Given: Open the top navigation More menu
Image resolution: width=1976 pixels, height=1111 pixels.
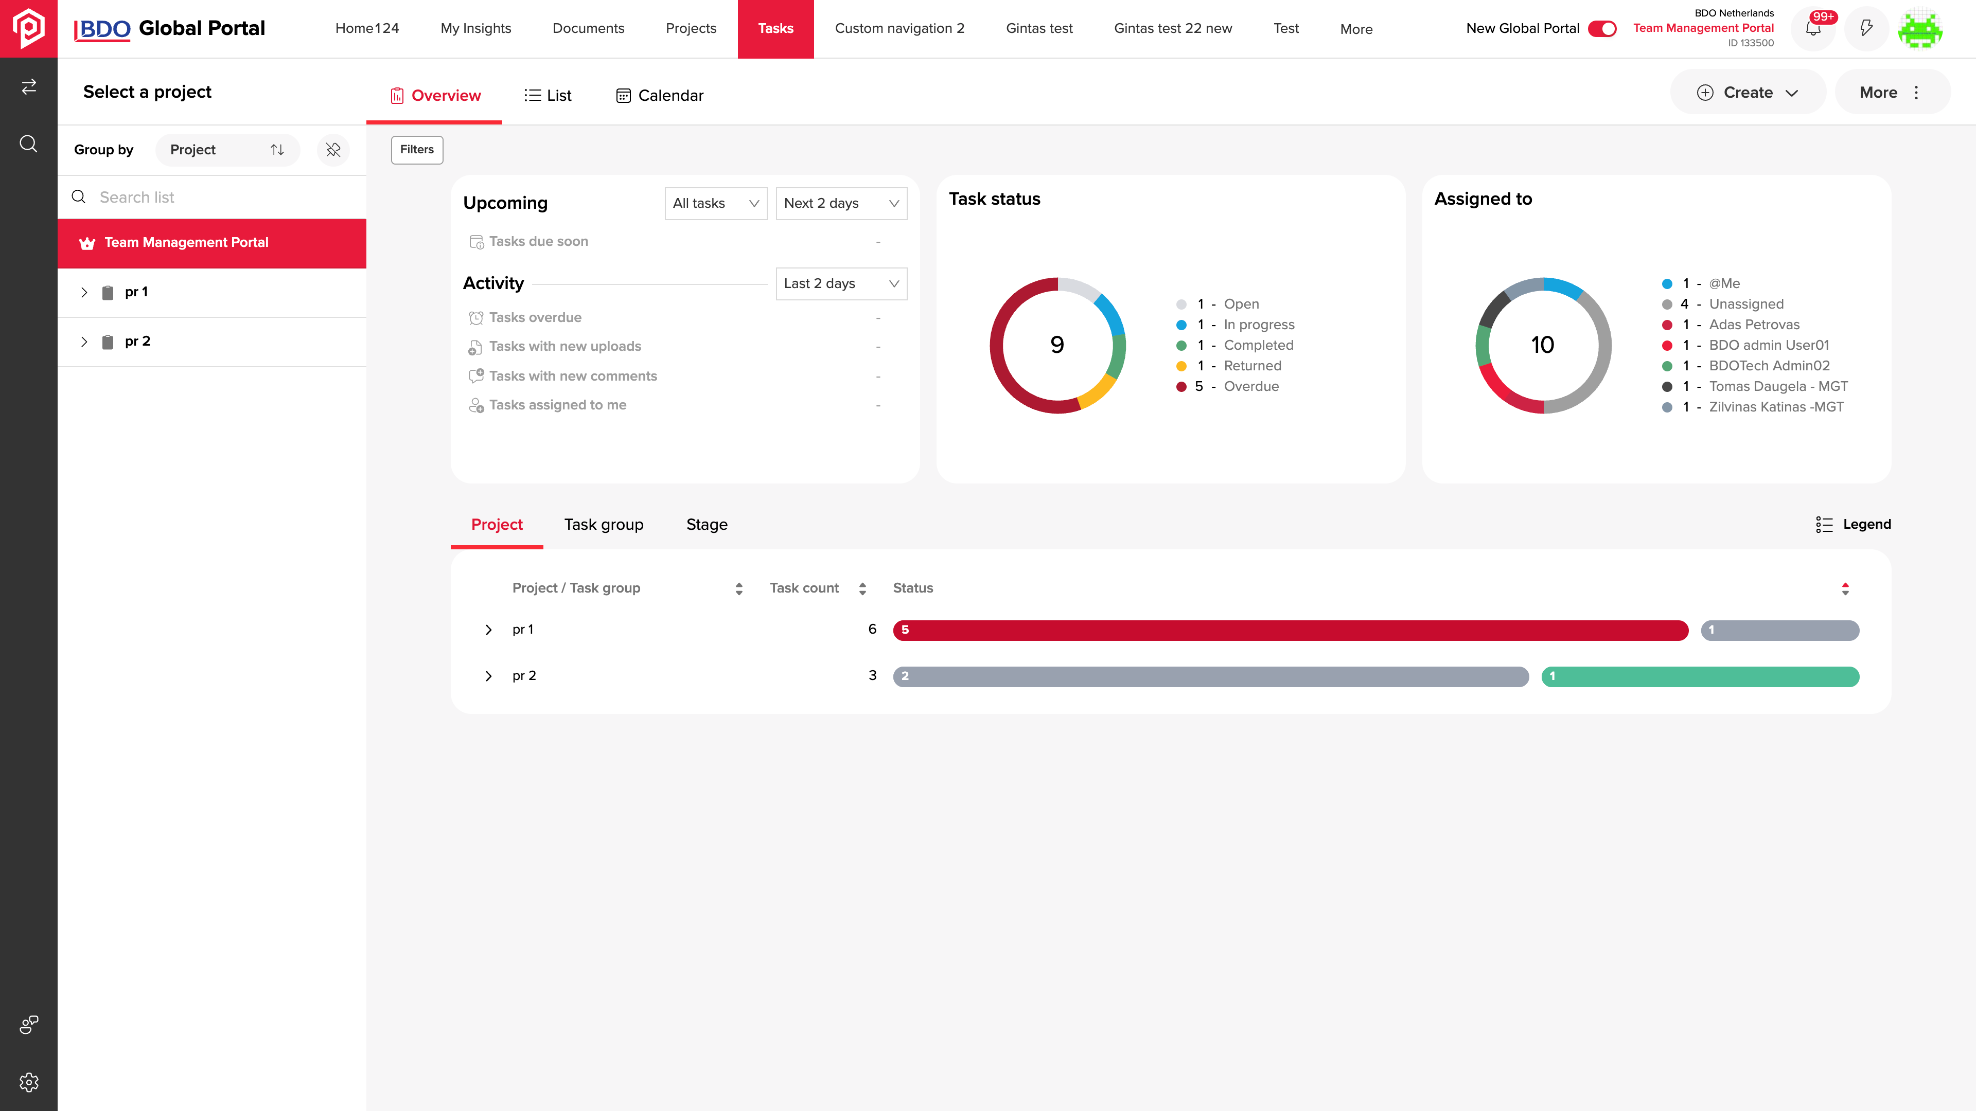Looking at the screenshot, I should click(1356, 29).
